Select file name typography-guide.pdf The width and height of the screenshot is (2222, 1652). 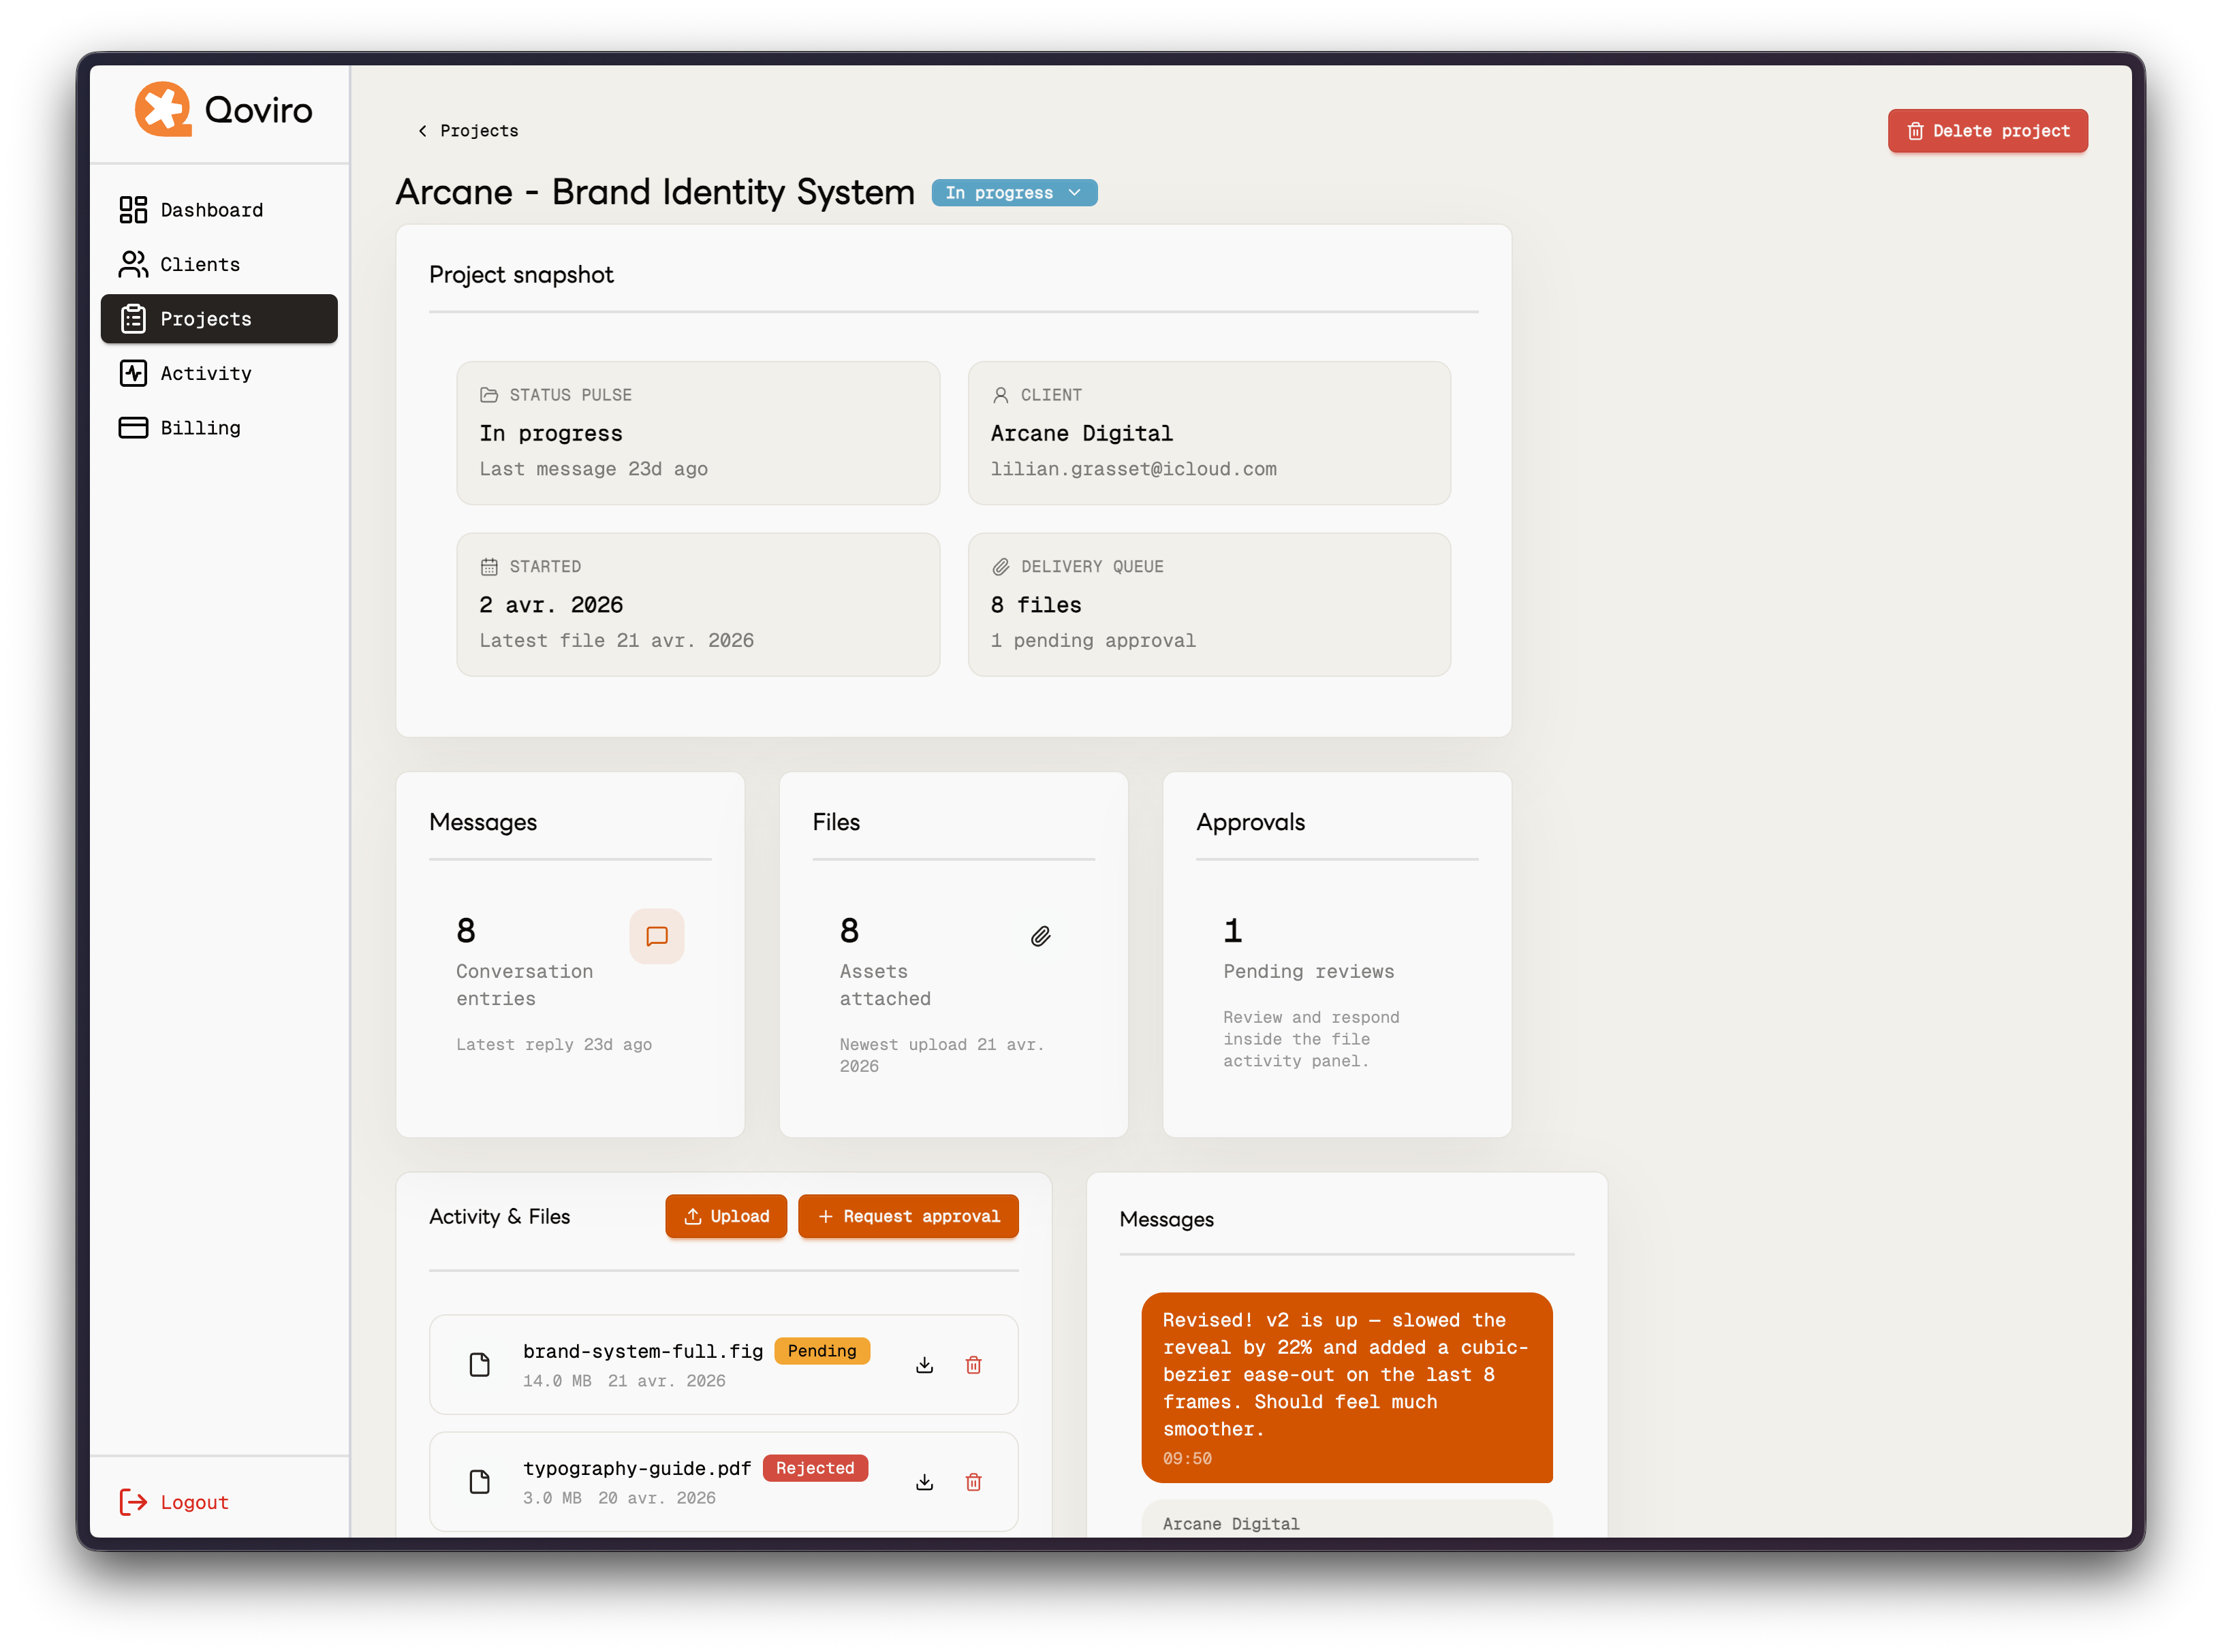coord(638,1468)
